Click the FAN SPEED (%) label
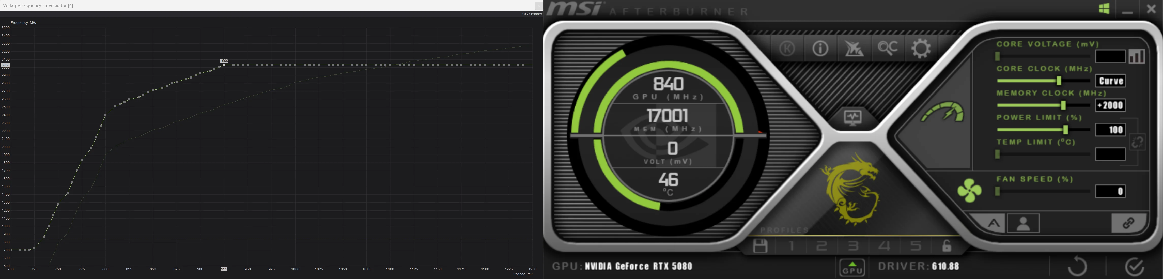 click(x=1035, y=179)
